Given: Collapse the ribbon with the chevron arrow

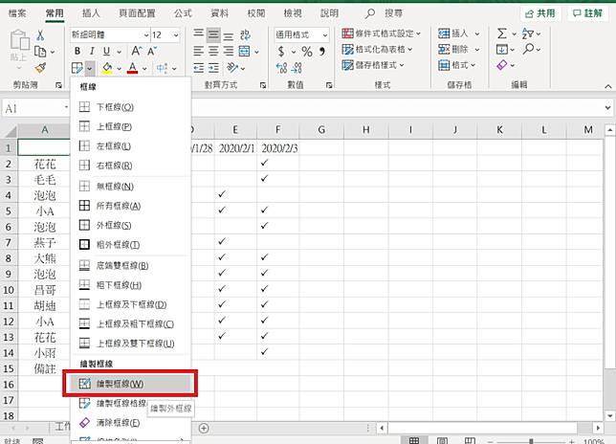Looking at the screenshot, I should [x=607, y=86].
